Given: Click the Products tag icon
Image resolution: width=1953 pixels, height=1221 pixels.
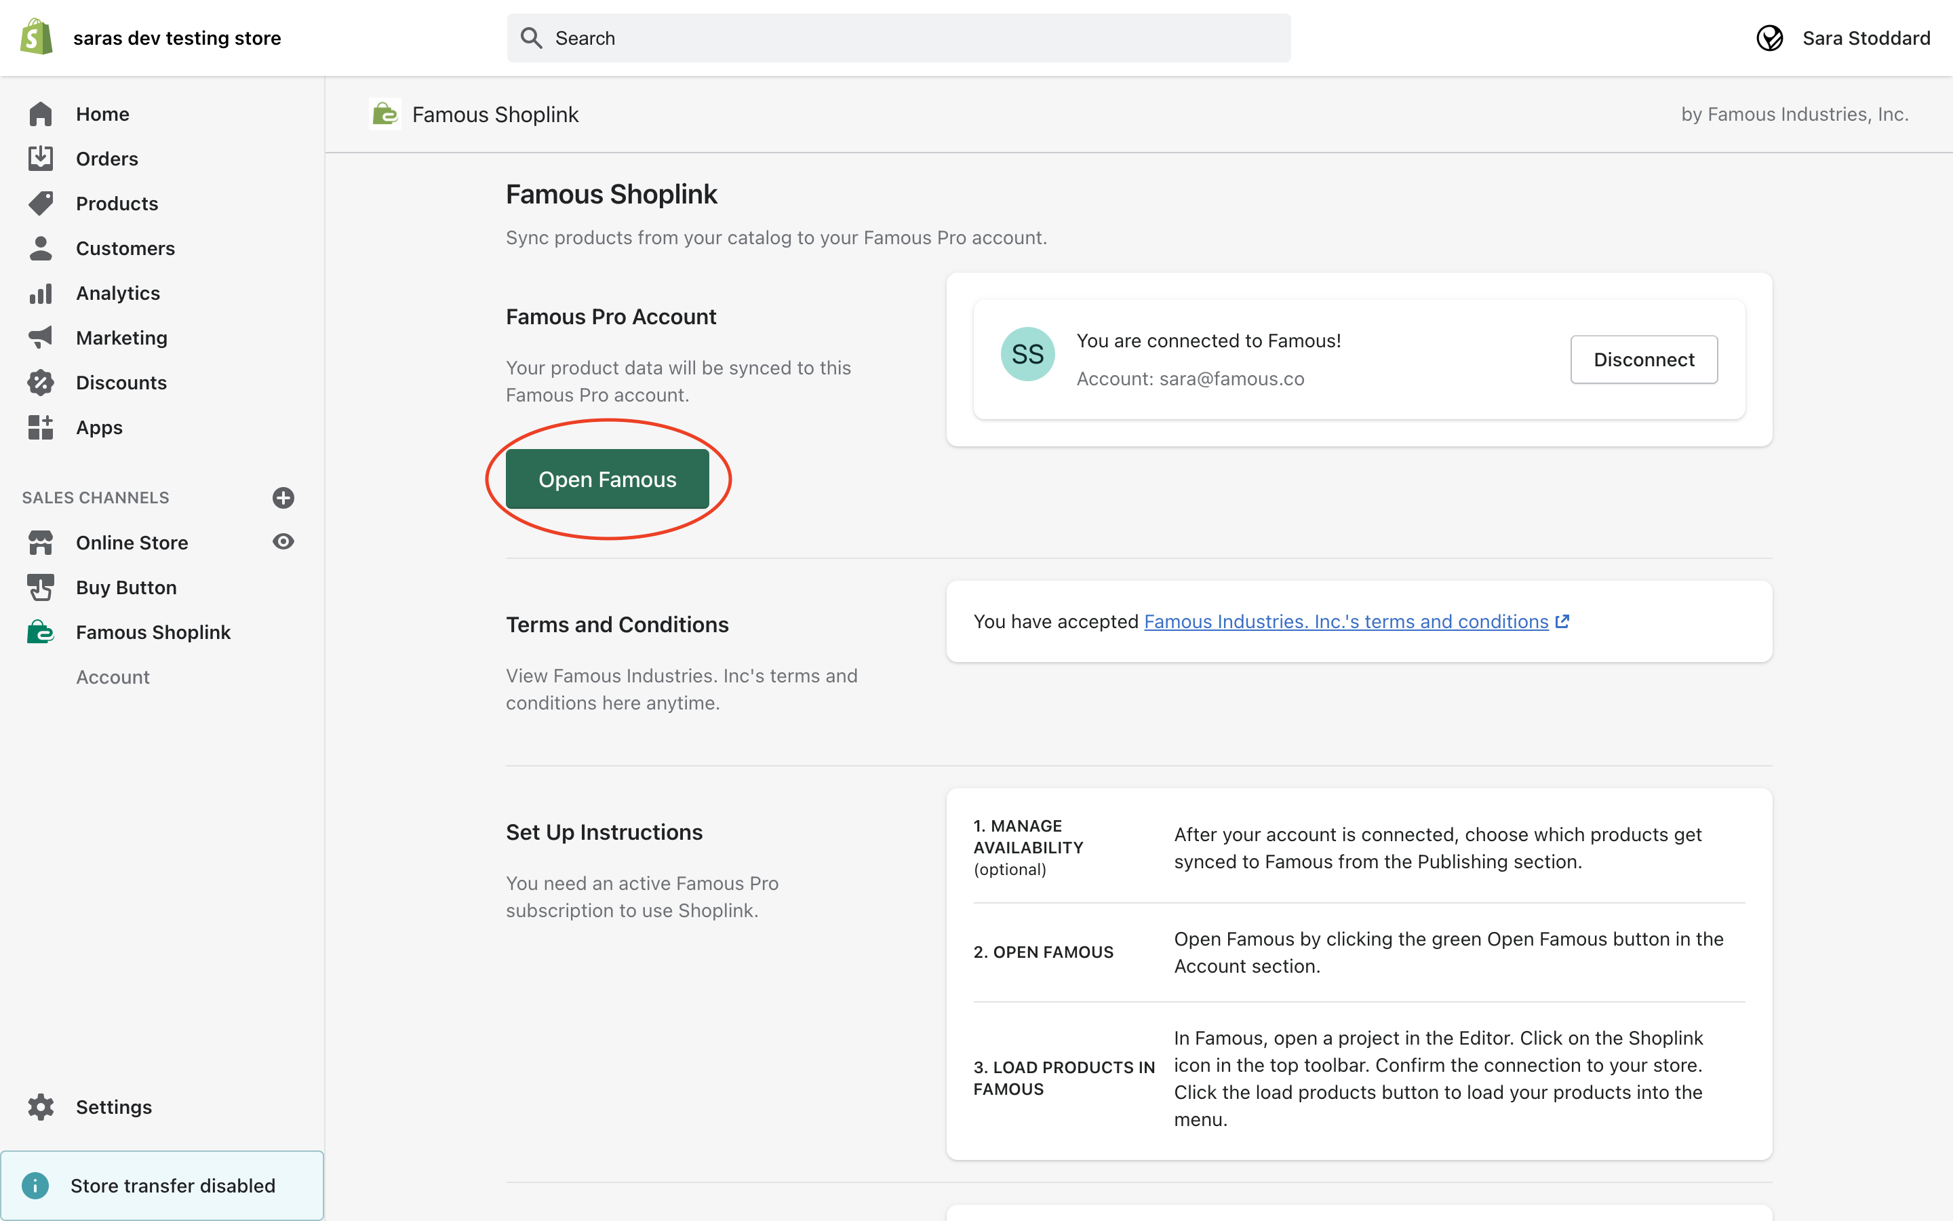Looking at the screenshot, I should coord(41,203).
